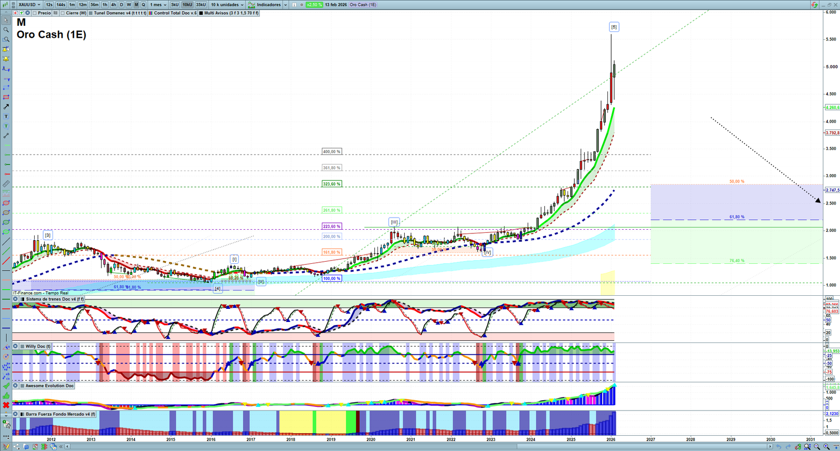
Task: Select the red rectangle drawing tool
Action: click(x=6, y=97)
